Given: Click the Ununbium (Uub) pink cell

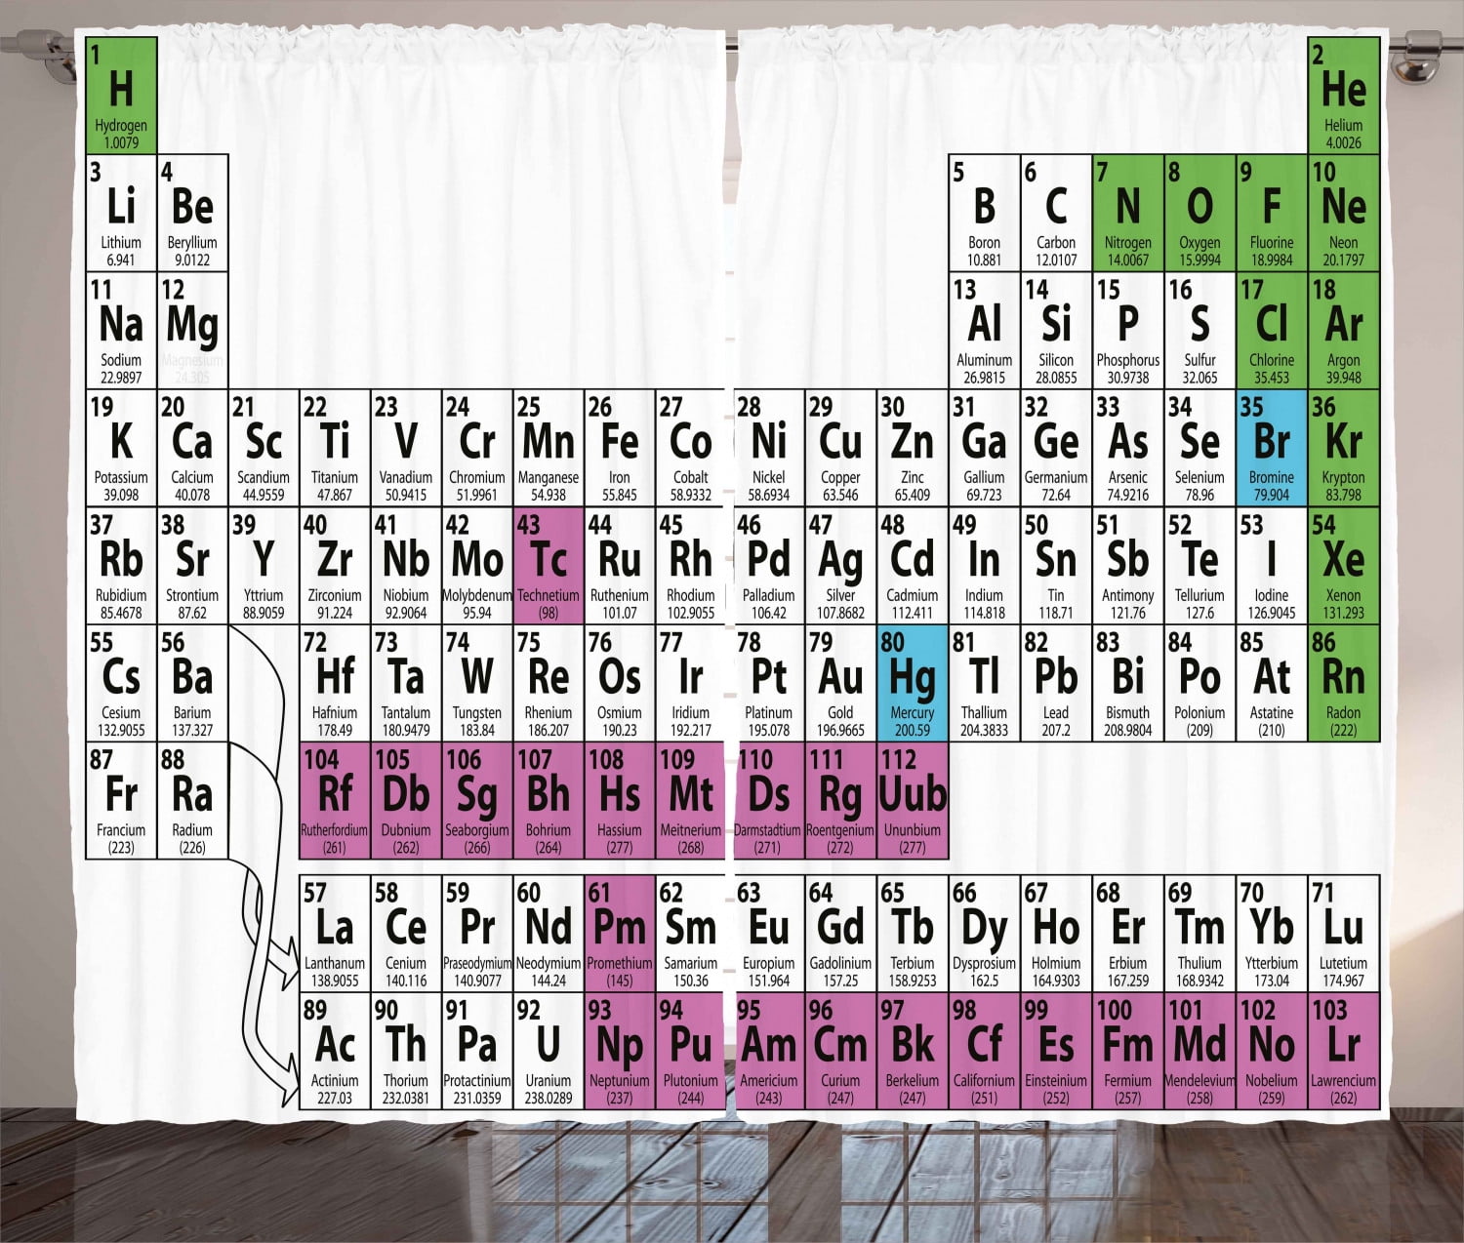Looking at the screenshot, I should pos(913,800).
